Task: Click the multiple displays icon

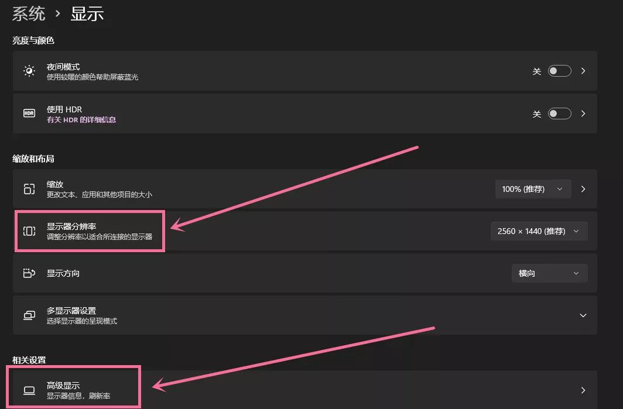Action: tap(29, 315)
